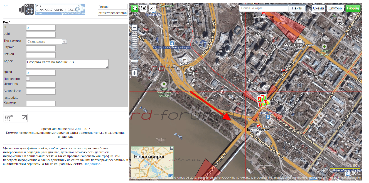Viewport: 369px width, 183px height.
Task: Toggle the Проверено checkbox
Action: coord(28,79)
